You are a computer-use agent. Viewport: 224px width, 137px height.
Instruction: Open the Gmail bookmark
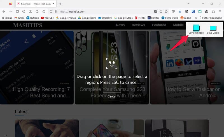point(19,18)
